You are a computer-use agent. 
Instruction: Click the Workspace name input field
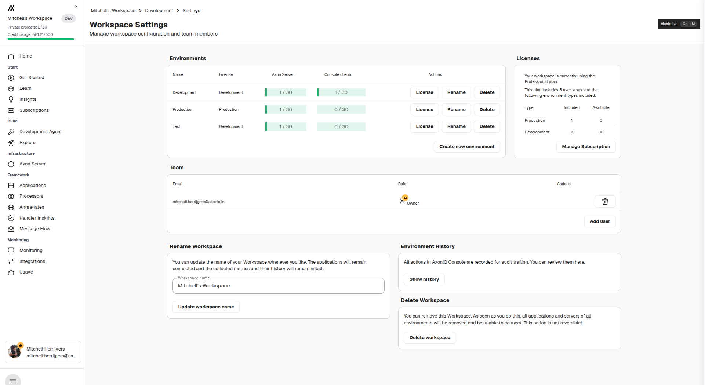coord(278,286)
